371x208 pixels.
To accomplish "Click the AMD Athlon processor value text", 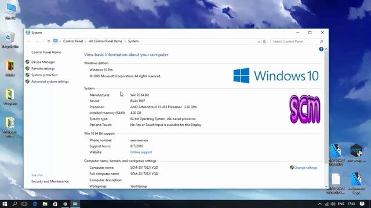I will click(163, 107).
